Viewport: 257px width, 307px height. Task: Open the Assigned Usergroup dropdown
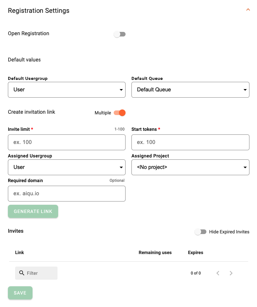click(66, 167)
